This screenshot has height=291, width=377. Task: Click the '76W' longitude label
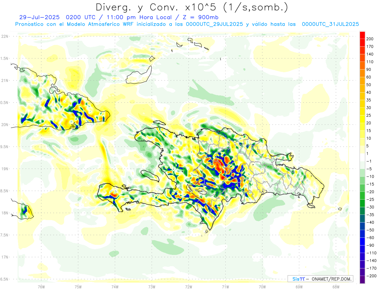41,287
